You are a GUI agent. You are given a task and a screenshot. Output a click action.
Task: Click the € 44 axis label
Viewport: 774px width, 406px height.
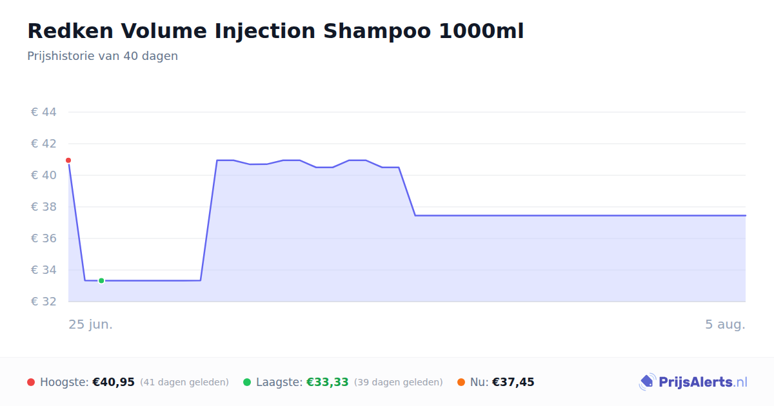[x=44, y=112]
